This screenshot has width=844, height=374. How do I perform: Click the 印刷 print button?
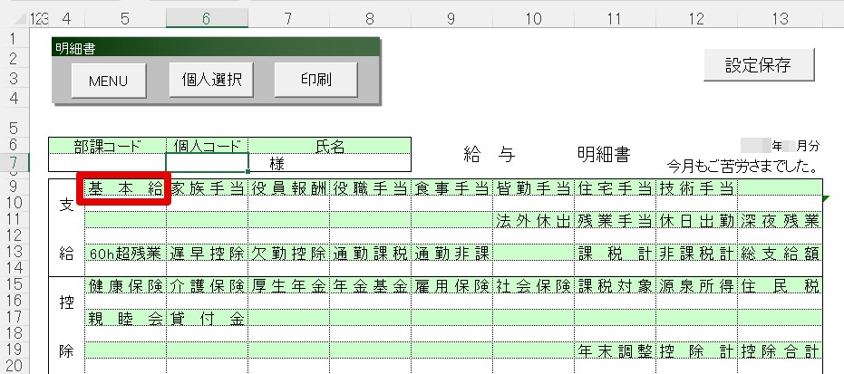coord(315,80)
